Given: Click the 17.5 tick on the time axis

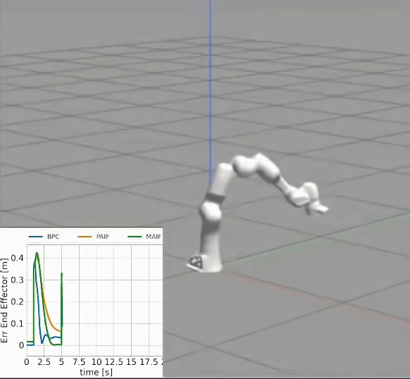Looking at the screenshot, I should 149,362.
